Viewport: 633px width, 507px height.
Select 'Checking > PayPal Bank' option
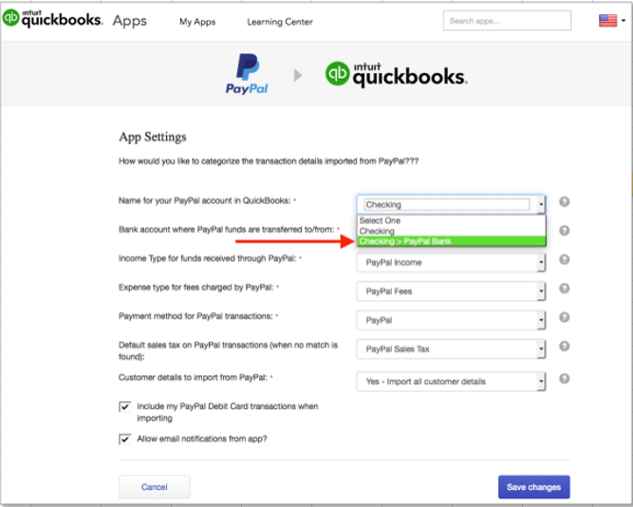click(452, 241)
